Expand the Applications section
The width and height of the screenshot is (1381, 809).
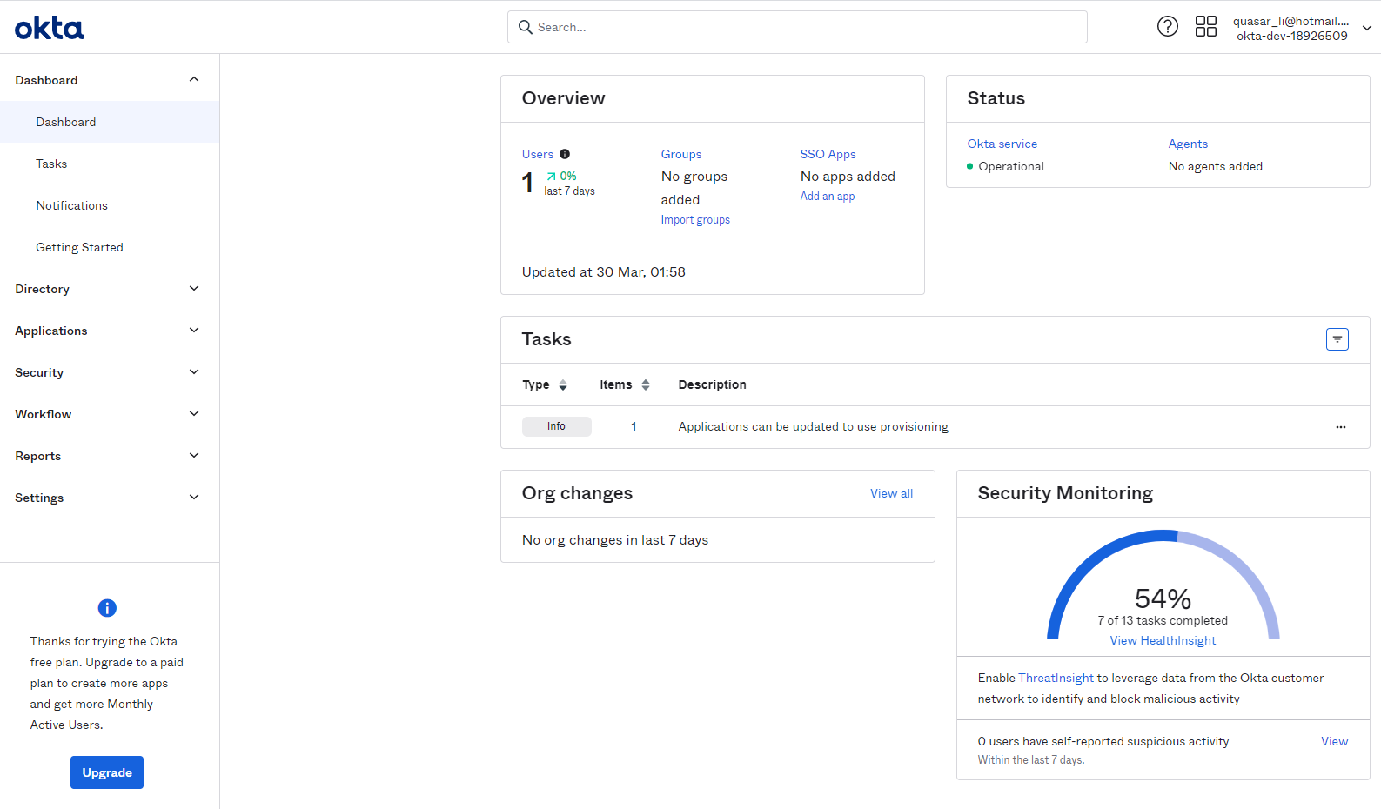[194, 331]
